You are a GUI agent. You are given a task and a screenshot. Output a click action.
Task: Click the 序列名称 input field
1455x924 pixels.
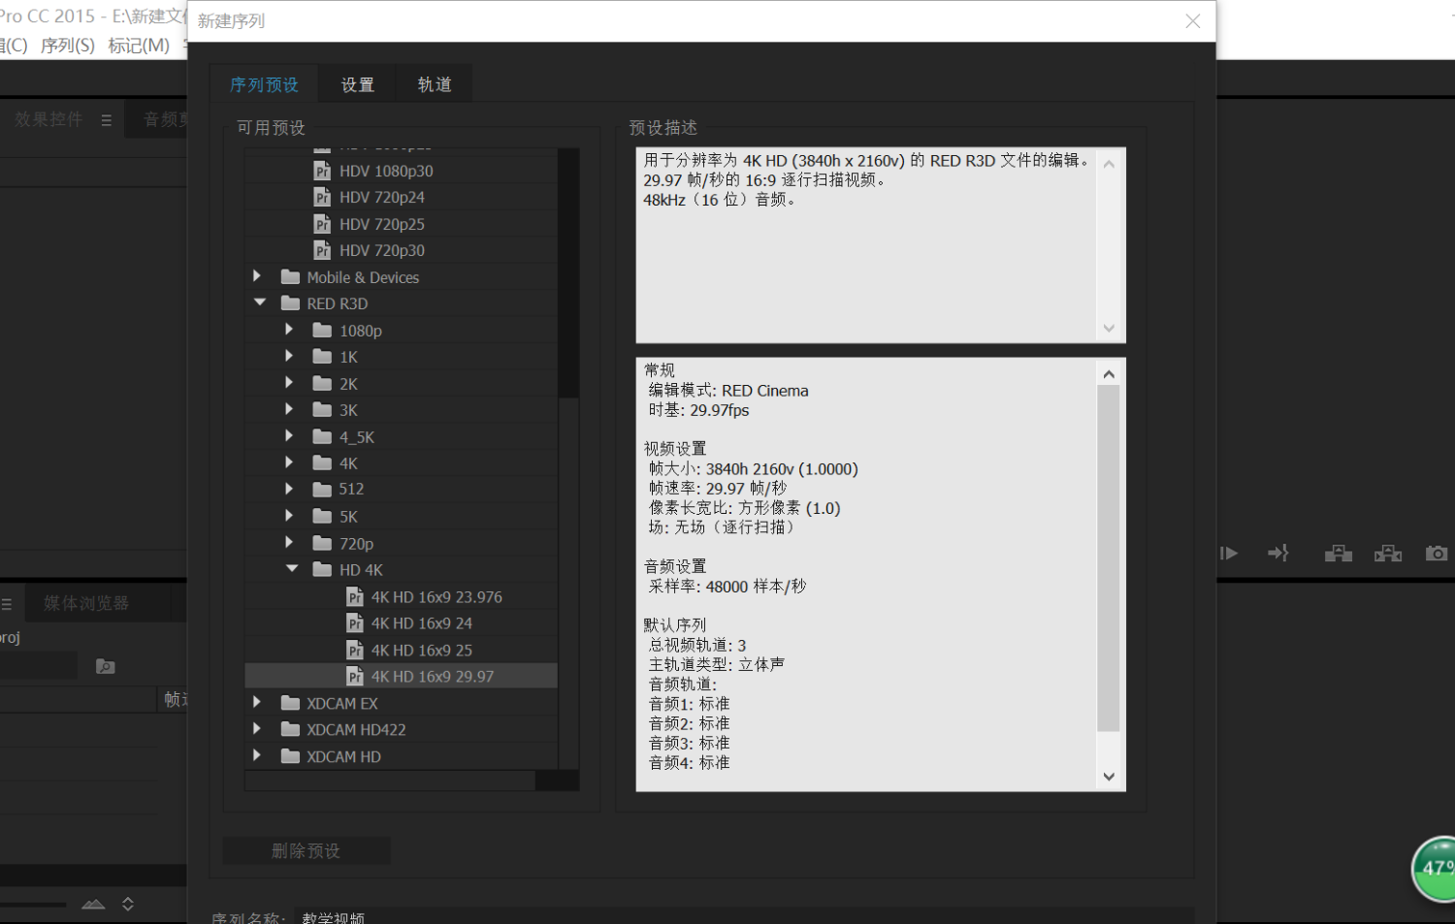pyautogui.click(x=742, y=917)
